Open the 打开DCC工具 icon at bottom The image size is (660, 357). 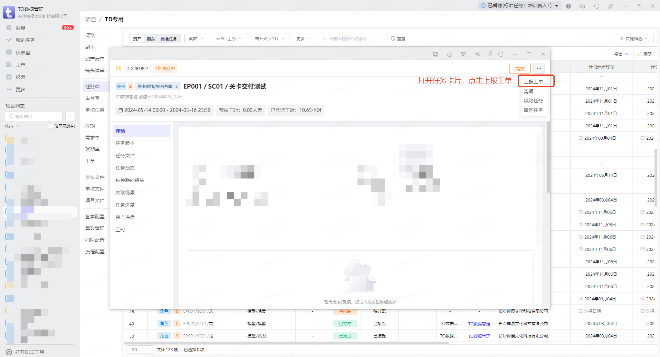click(9, 352)
